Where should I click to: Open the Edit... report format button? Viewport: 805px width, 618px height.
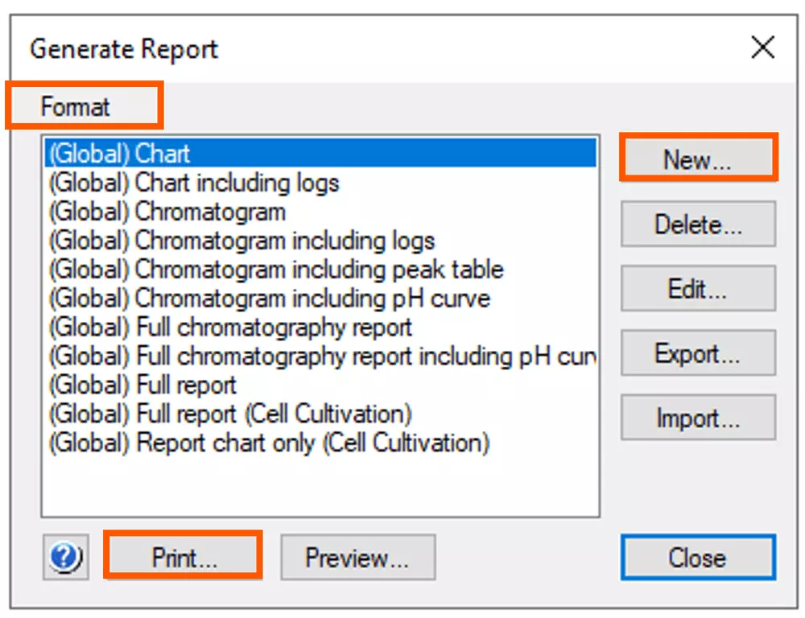[697, 289]
